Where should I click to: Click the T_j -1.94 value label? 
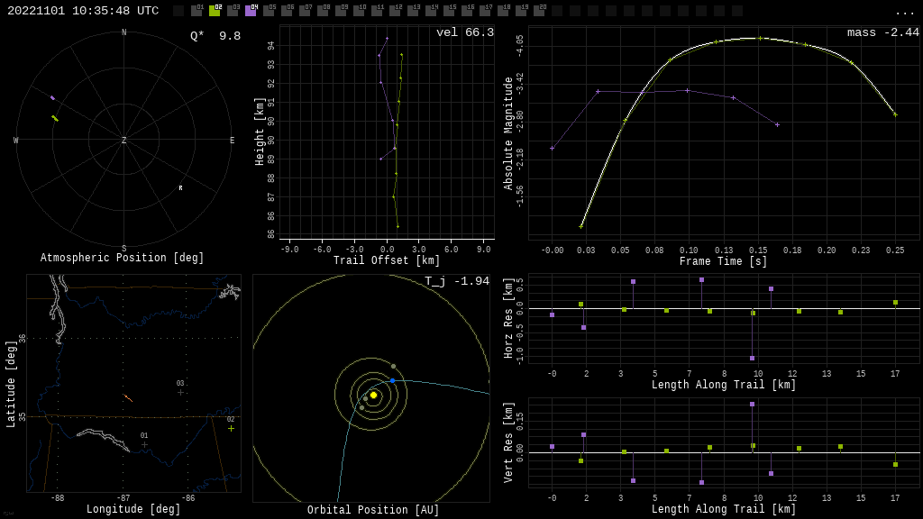point(457,282)
